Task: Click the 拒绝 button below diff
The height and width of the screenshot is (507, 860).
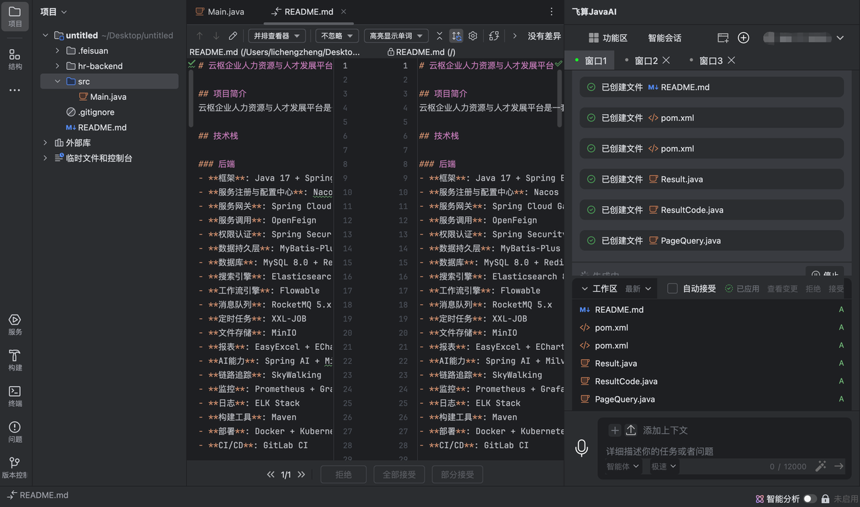Action: [x=343, y=474]
